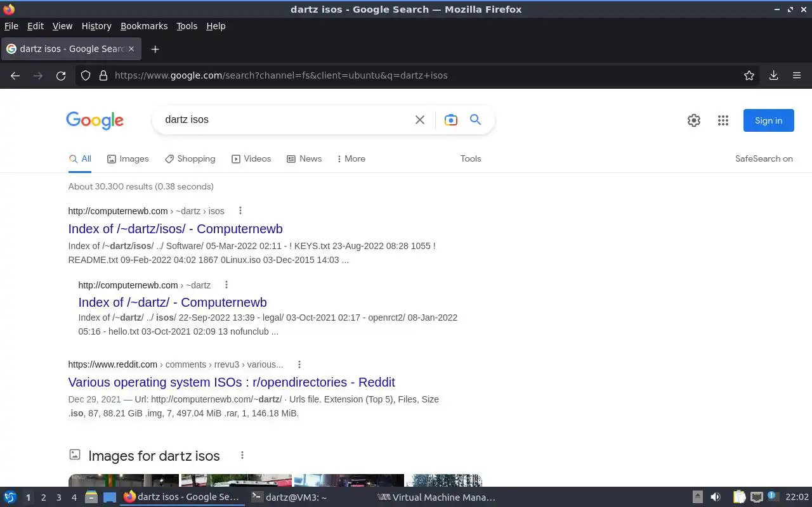Screen dimensions: 812x507
Task: Switch to workspace 2
Action: point(43,497)
